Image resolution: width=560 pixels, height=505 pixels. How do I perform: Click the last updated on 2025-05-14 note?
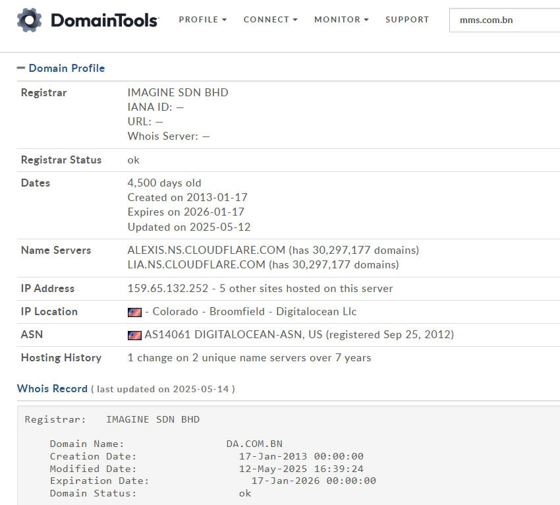point(163,389)
